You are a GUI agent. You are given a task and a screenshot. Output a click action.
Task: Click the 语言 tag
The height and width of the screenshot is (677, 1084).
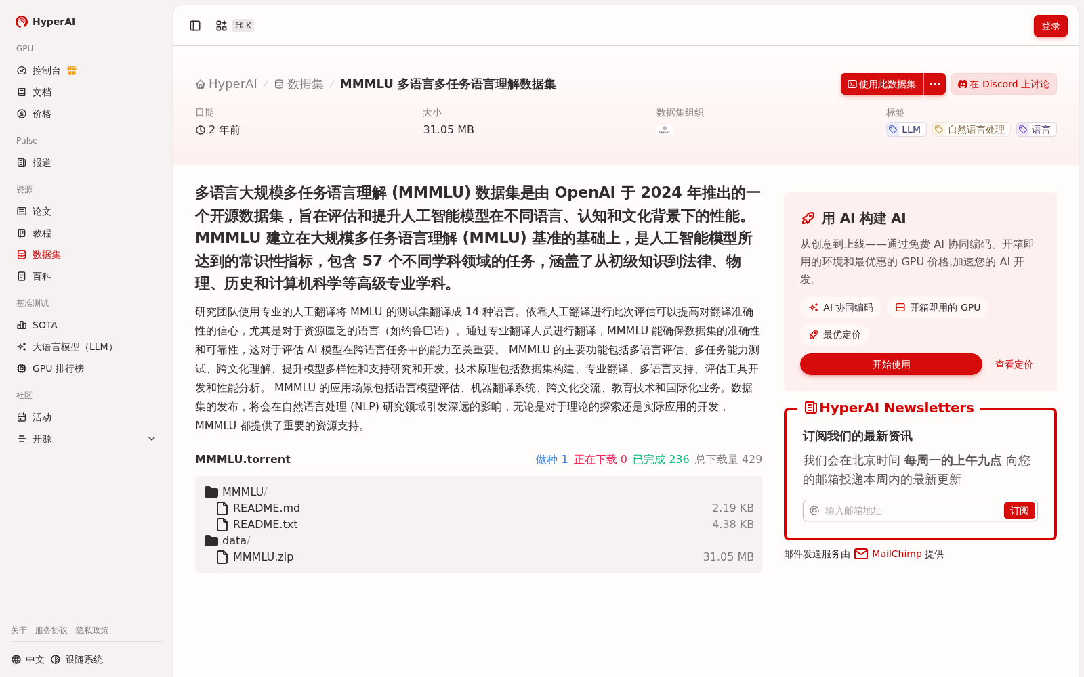(1036, 129)
